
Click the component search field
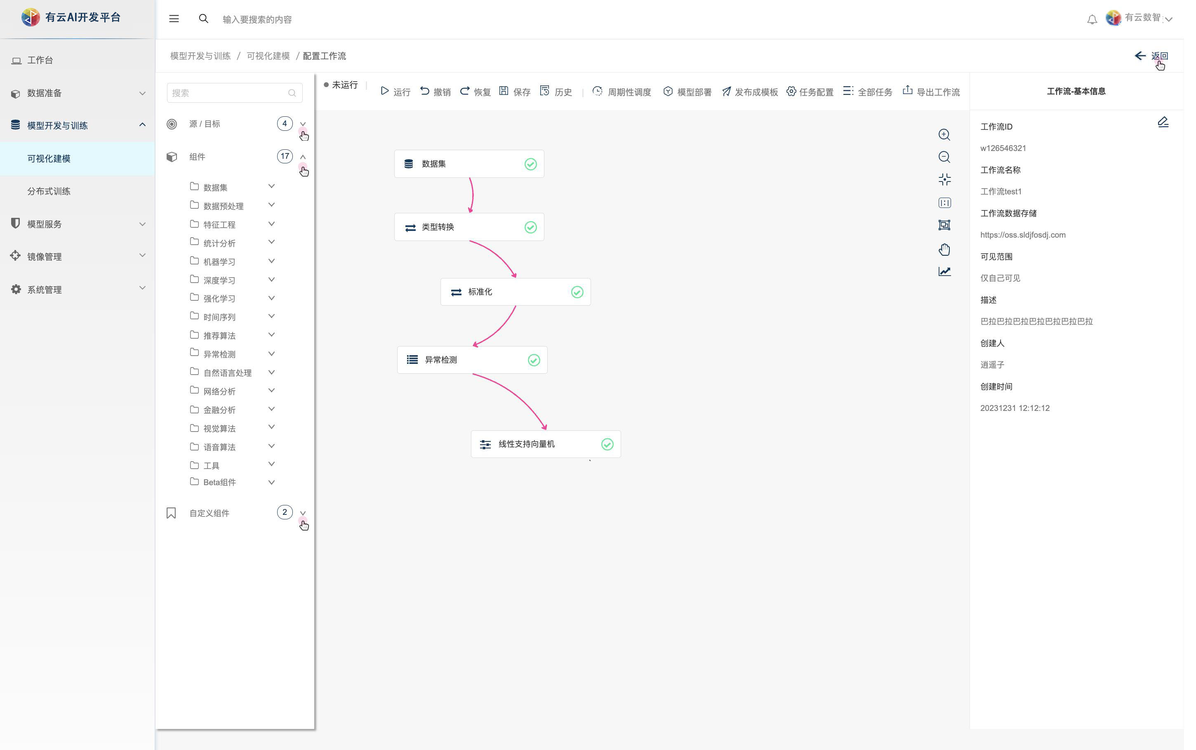228,93
